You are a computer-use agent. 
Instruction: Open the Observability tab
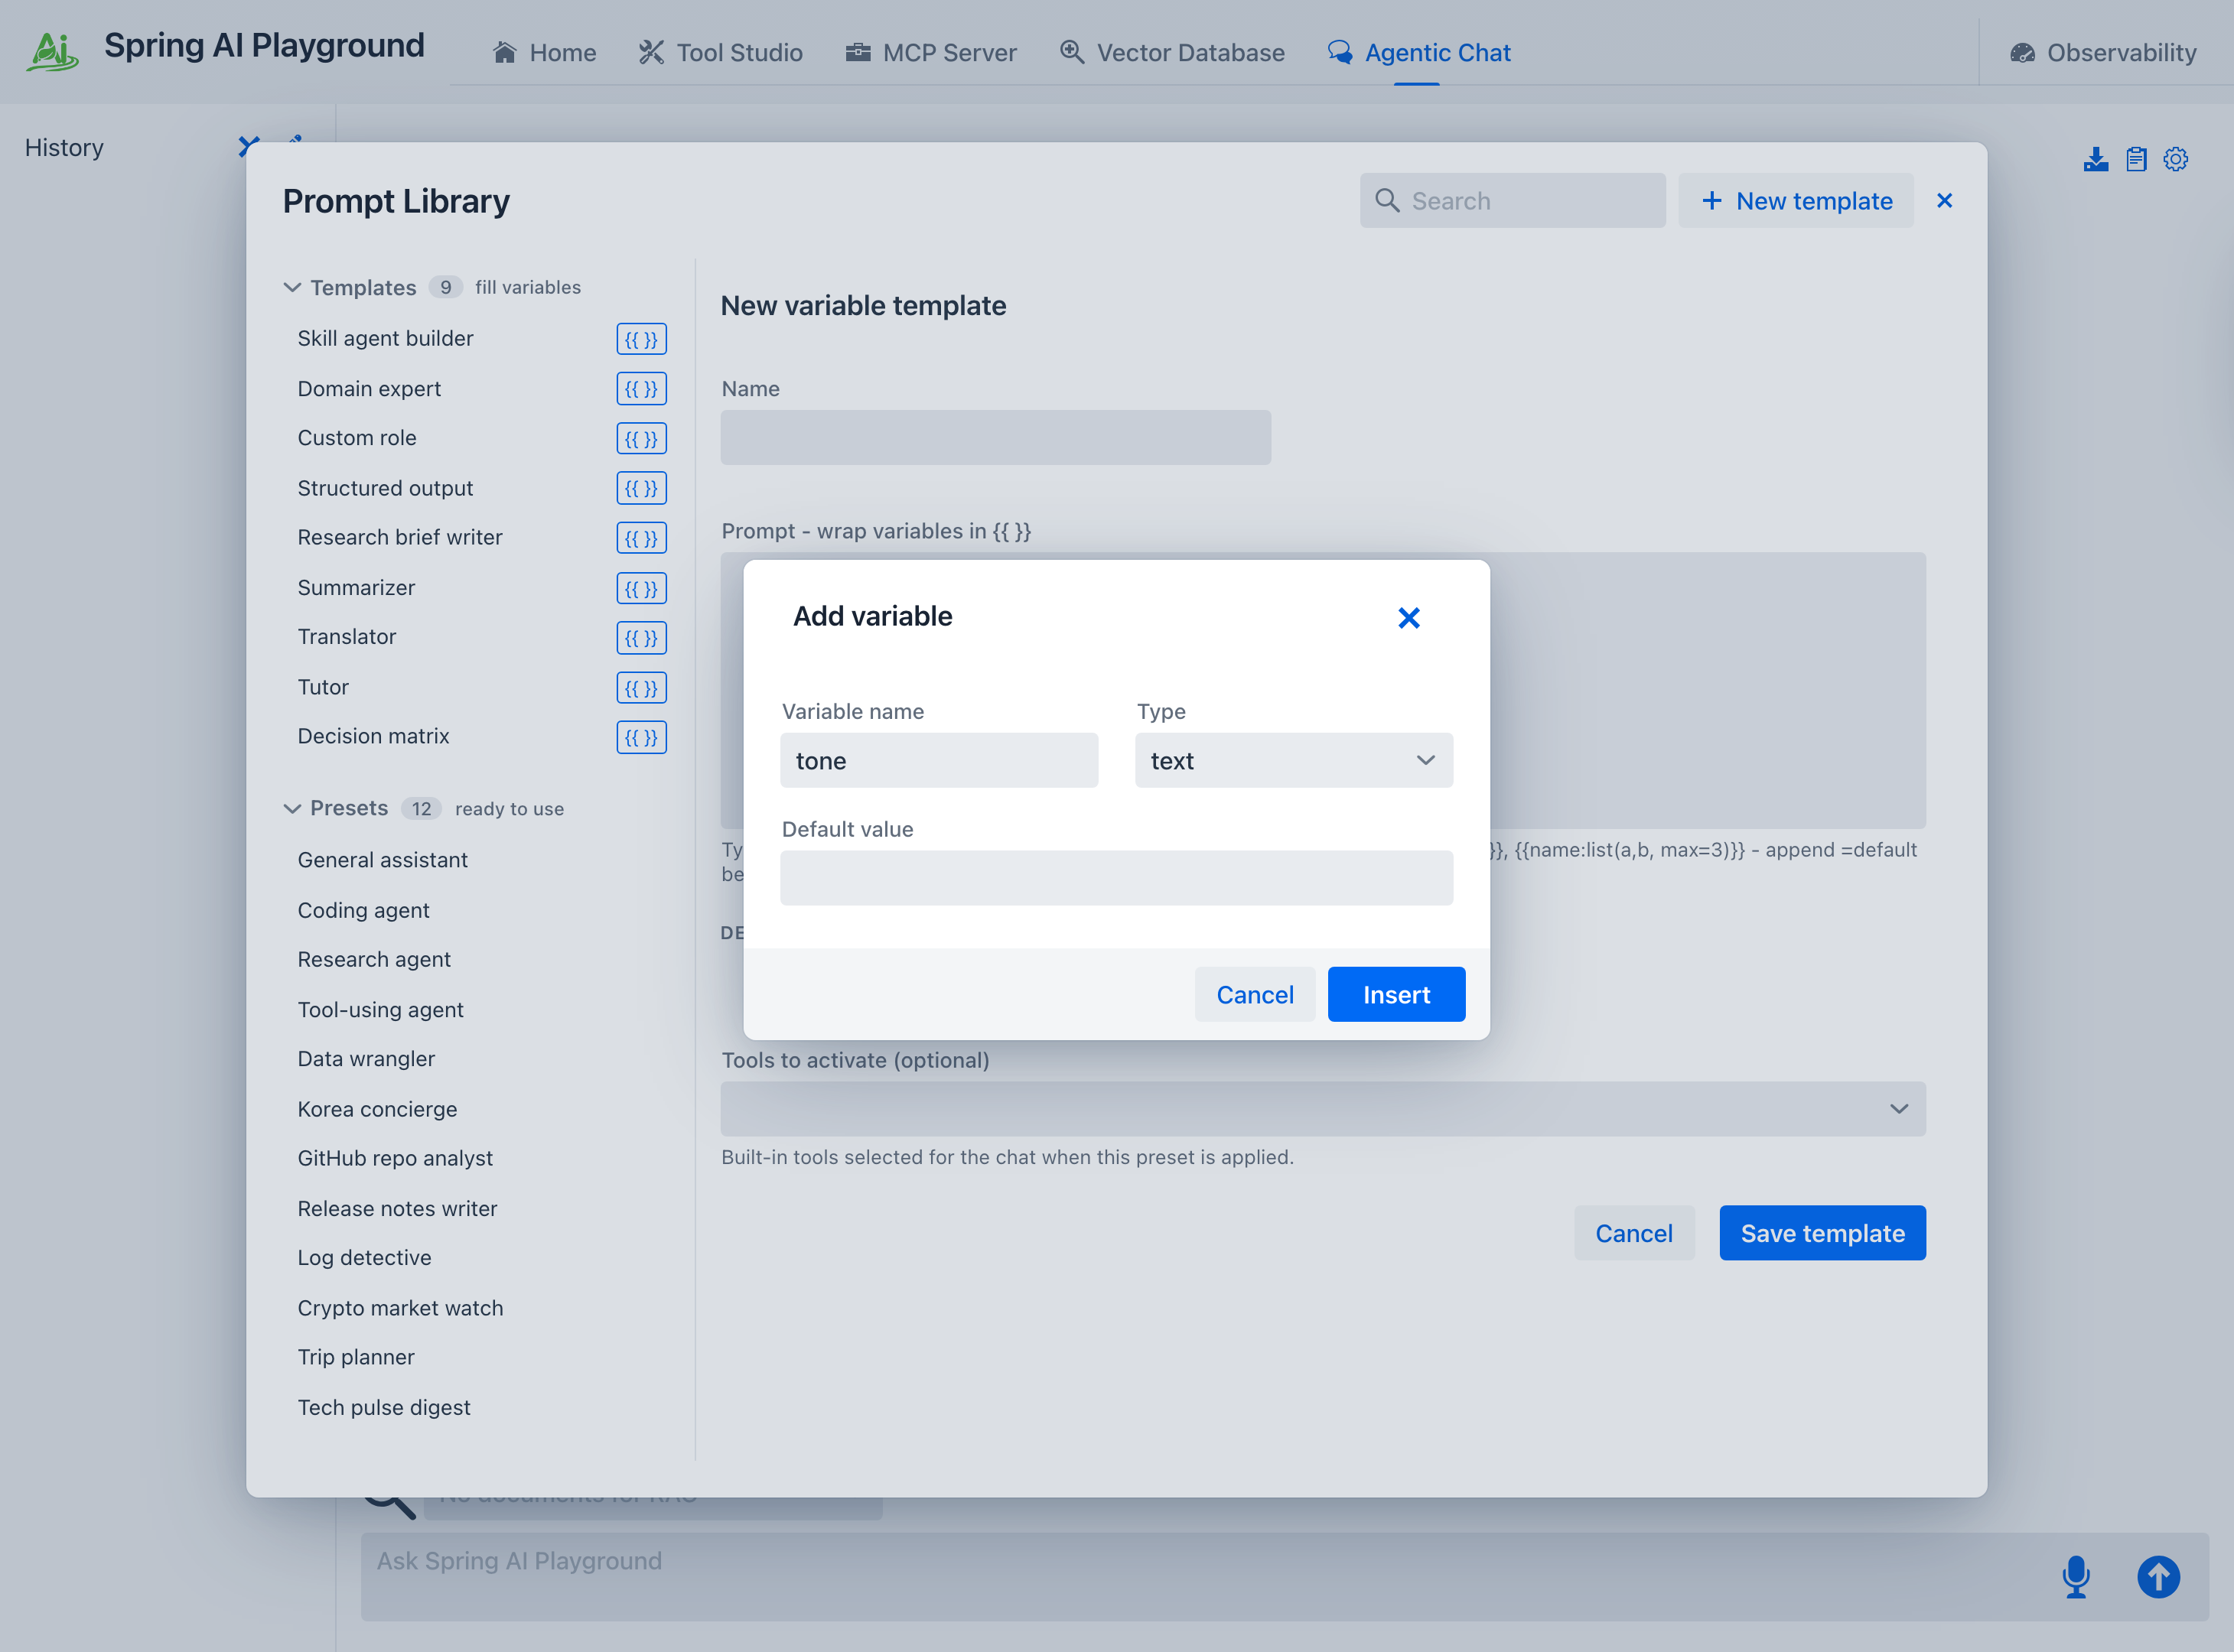2103,52
